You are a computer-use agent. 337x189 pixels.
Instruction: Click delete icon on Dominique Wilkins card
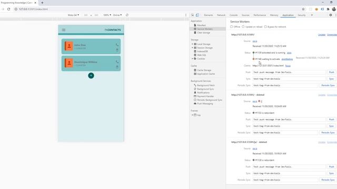(117, 67)
